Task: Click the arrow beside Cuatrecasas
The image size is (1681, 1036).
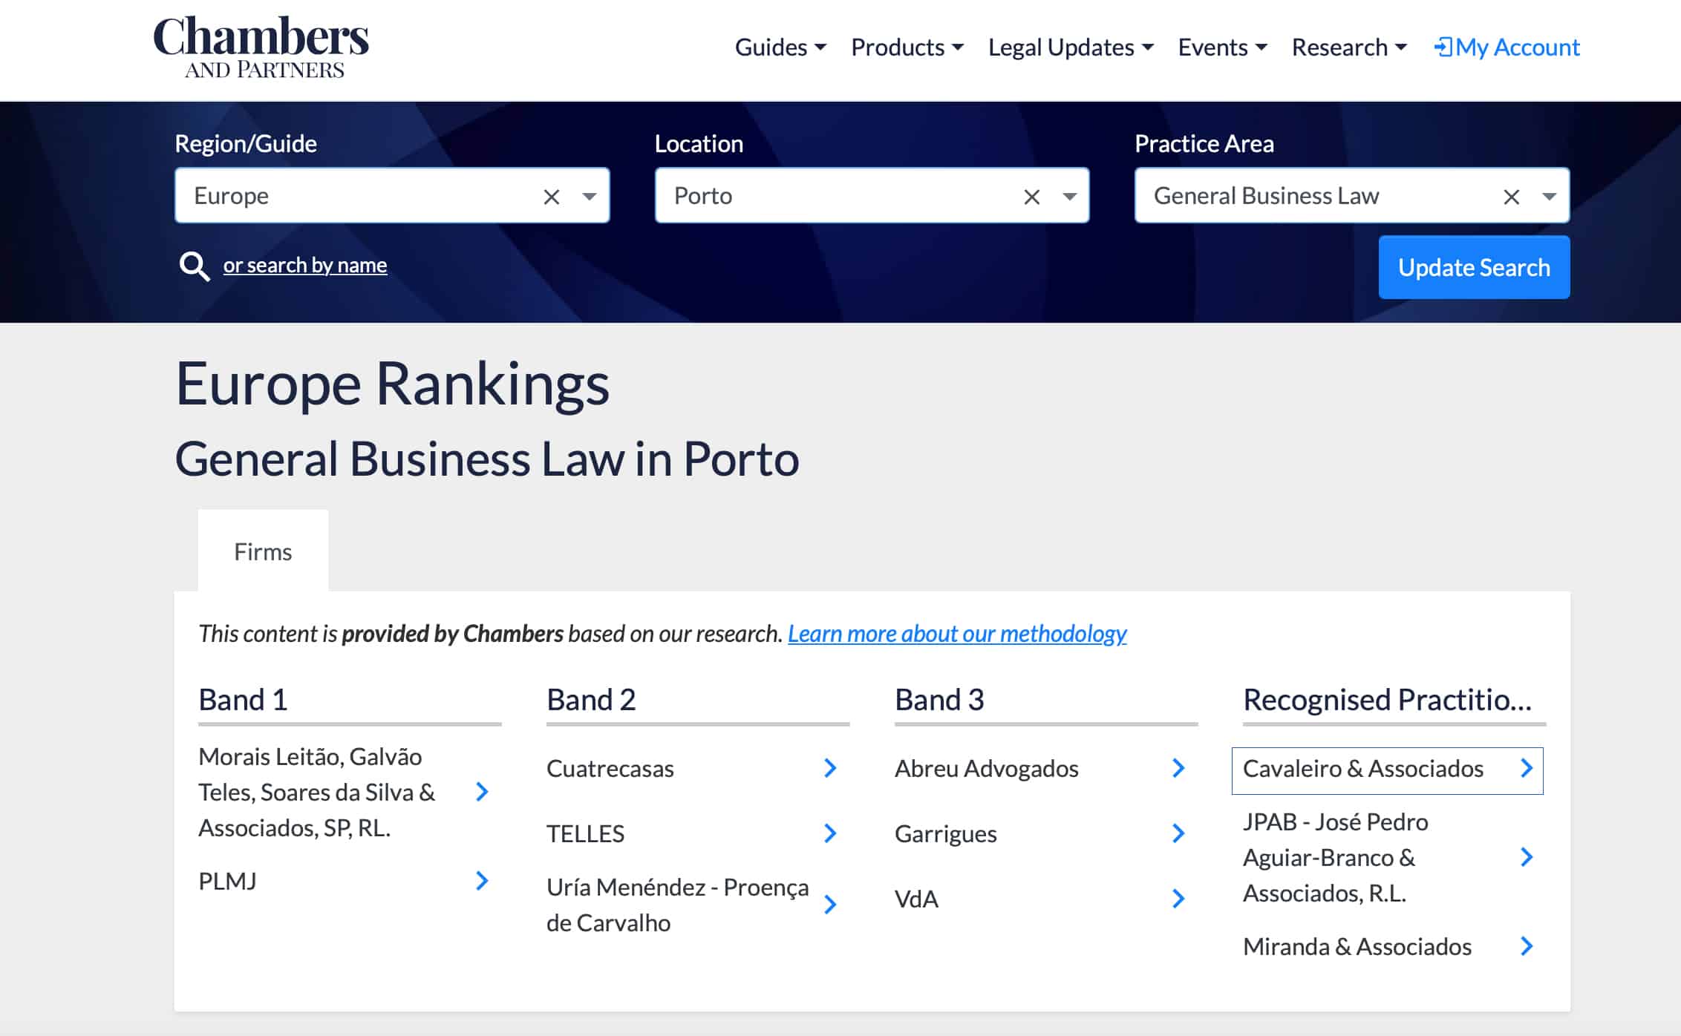Action: (830, 768)
